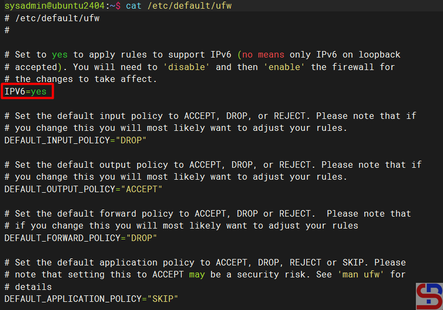Click the DEFAULT_INPUT_POLICY="DROP" line
Image resolution: width=443 pixels, height=310 pixels.
tap(75, 140)
